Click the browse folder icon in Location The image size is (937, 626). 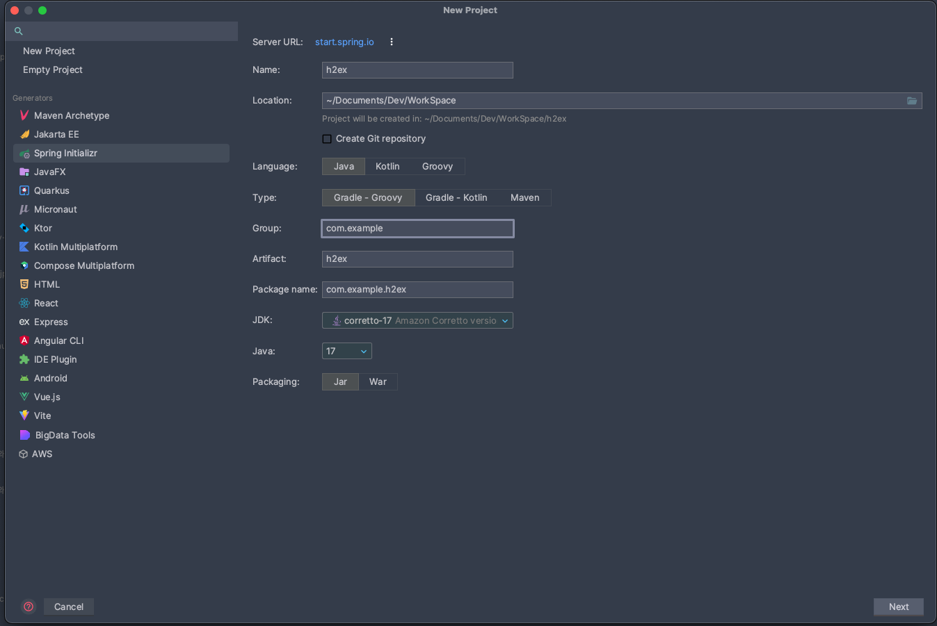(x=912, y=101)
